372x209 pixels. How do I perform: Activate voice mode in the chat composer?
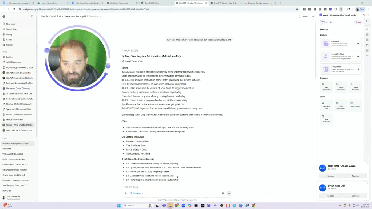pos(229,193)
